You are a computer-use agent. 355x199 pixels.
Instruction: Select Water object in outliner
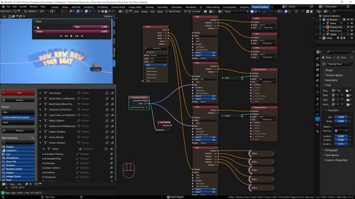333,34
